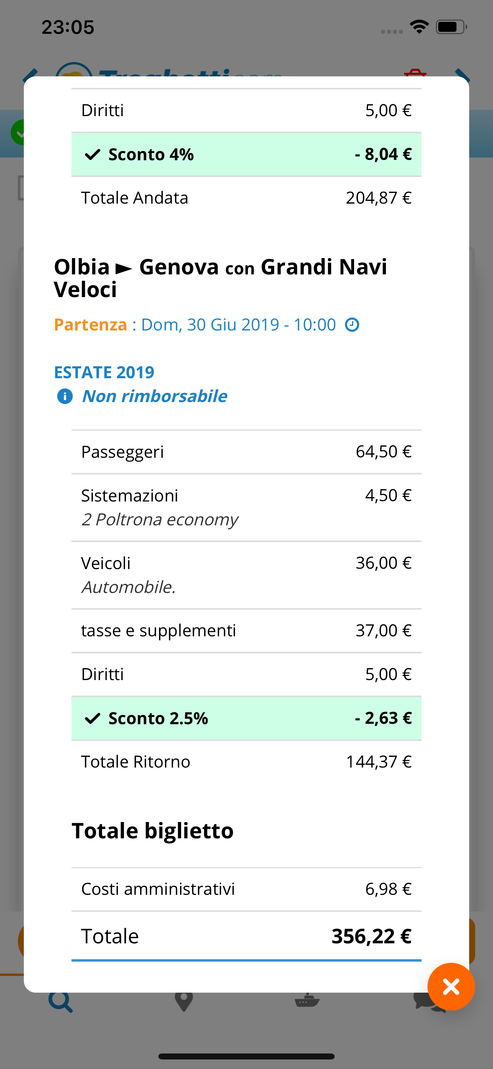The height and width of the screenshot is (1069, 493).
Task: Tap the Wi-Fi icon in status bar
Action: point(419,27)
